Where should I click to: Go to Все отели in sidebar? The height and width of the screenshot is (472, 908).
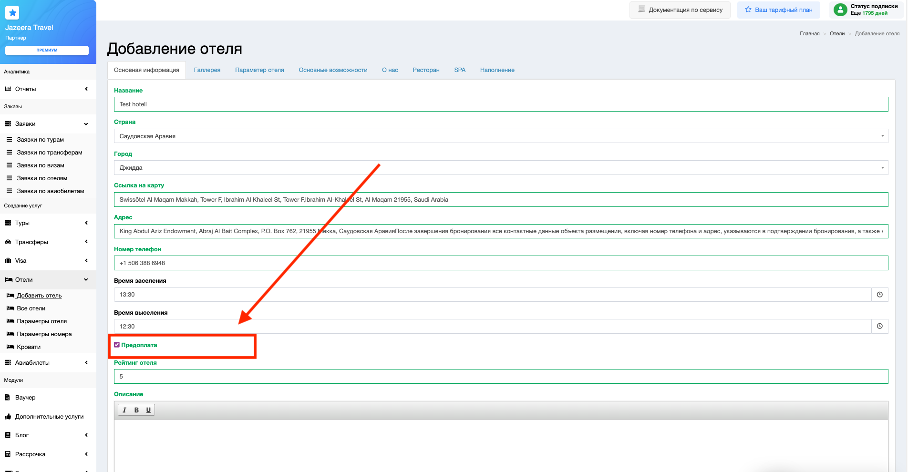pos(31,308)
